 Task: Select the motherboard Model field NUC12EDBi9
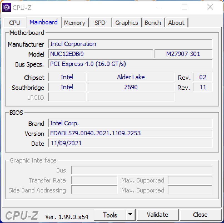pyautogui.click(x=101, y=54)
